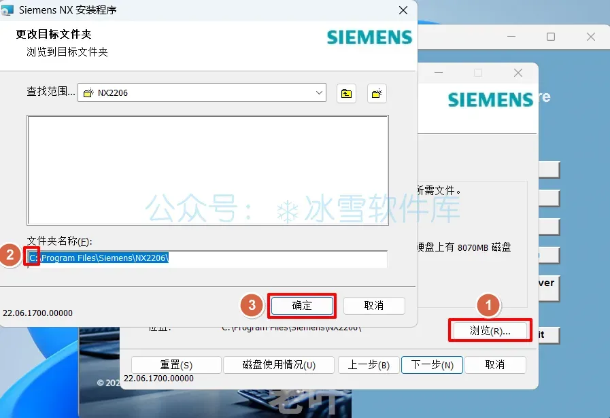
Task: Click the 22.06.1700.00000 version text in folder dialog
Action: coord(37,313)
